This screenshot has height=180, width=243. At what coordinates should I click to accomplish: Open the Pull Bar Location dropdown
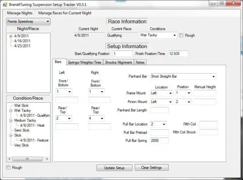pyautogui.click(x=158, y=124)
